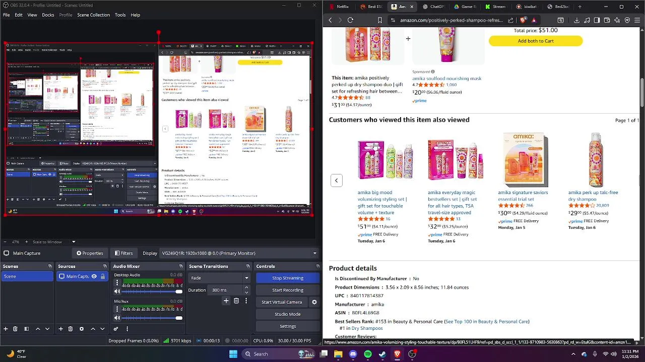Open preview scale dropdown next to Scale to Window
The image size is (645, 362).
(74, 242)
